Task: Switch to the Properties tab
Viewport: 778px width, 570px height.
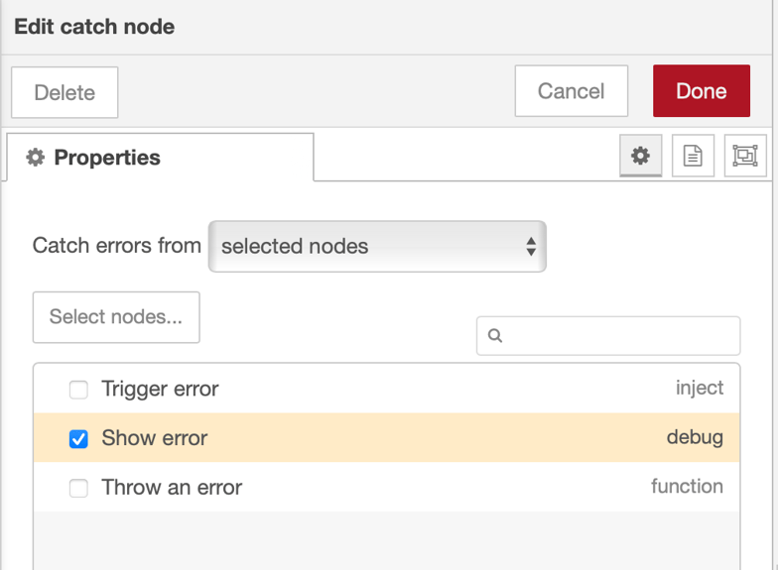Action: point(161,157)
